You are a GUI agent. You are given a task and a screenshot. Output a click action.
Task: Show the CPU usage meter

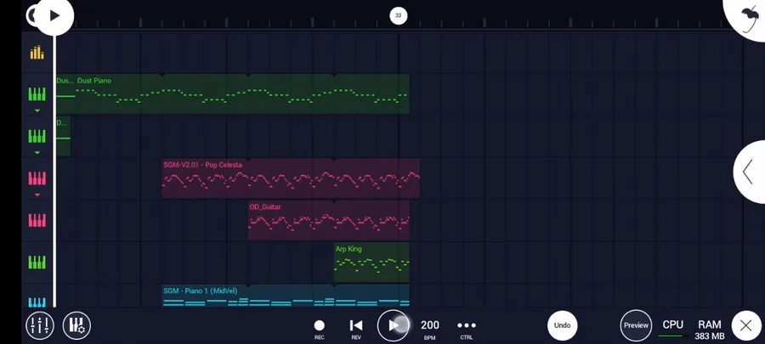coord(673,329)
